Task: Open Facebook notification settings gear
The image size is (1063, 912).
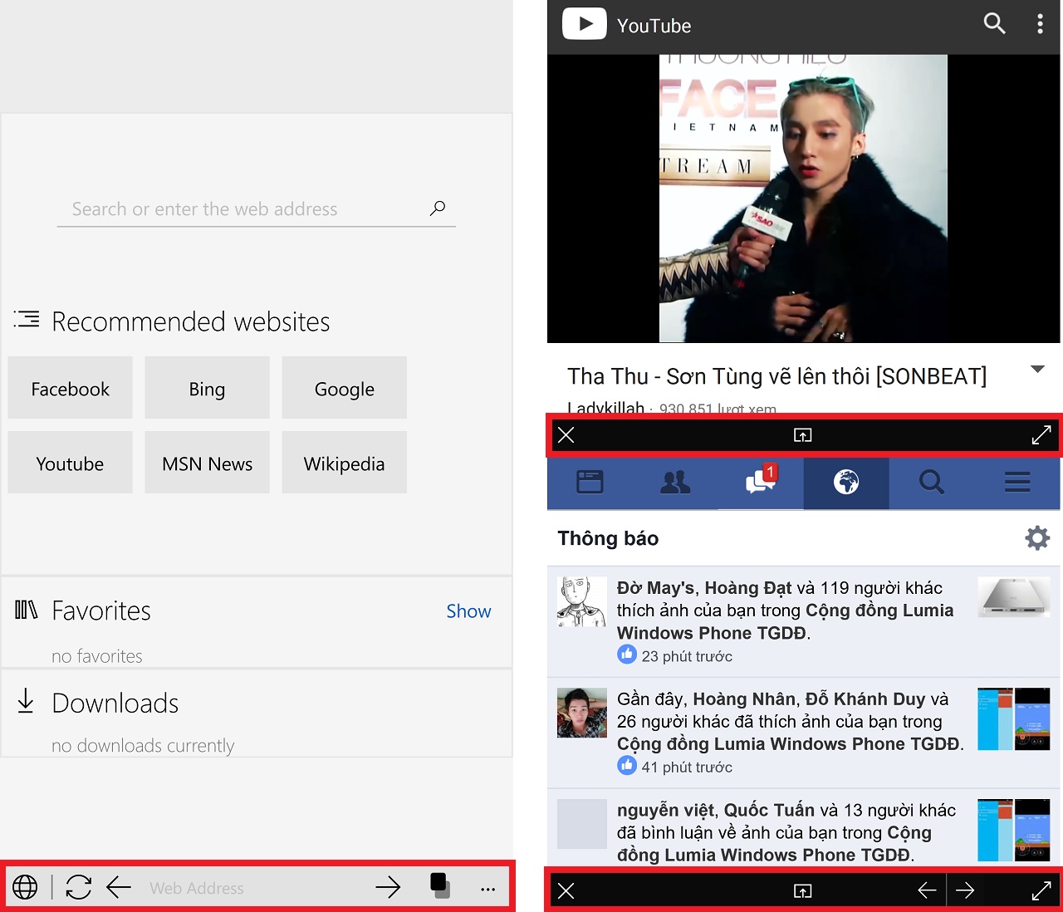Action: [x=1036, y=538]
